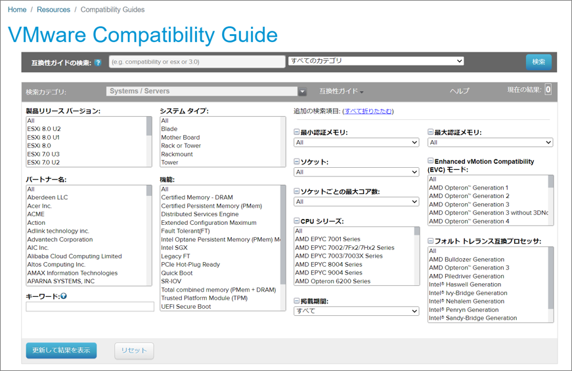The image size is (572, 371).
Task: Select Acer Inc. partner
Action: point(39,206)
